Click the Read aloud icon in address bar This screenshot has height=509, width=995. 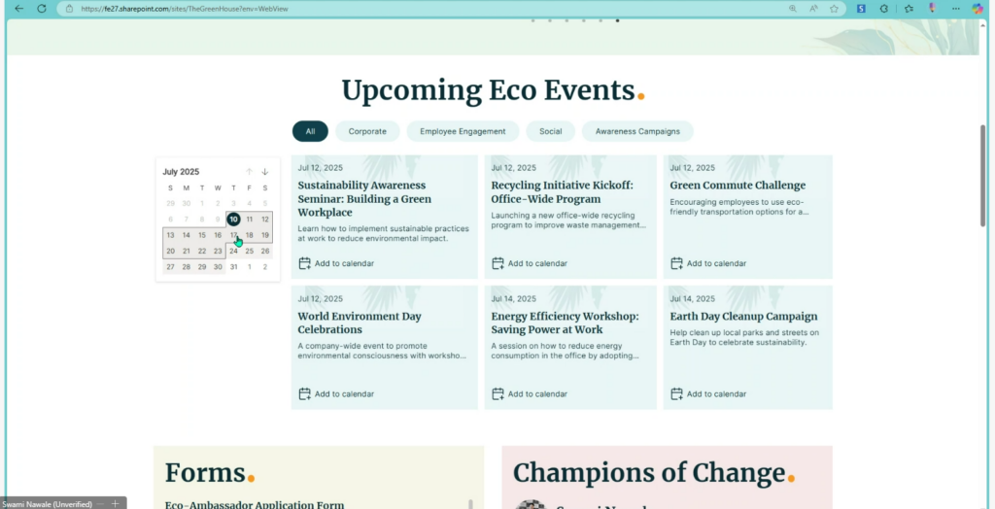813,9
